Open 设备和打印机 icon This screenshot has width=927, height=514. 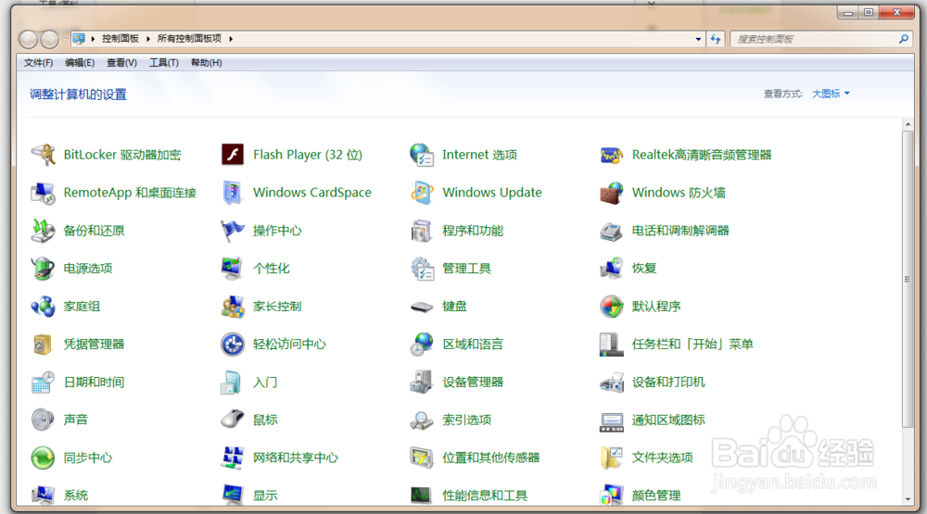click(x=611, y=382)
